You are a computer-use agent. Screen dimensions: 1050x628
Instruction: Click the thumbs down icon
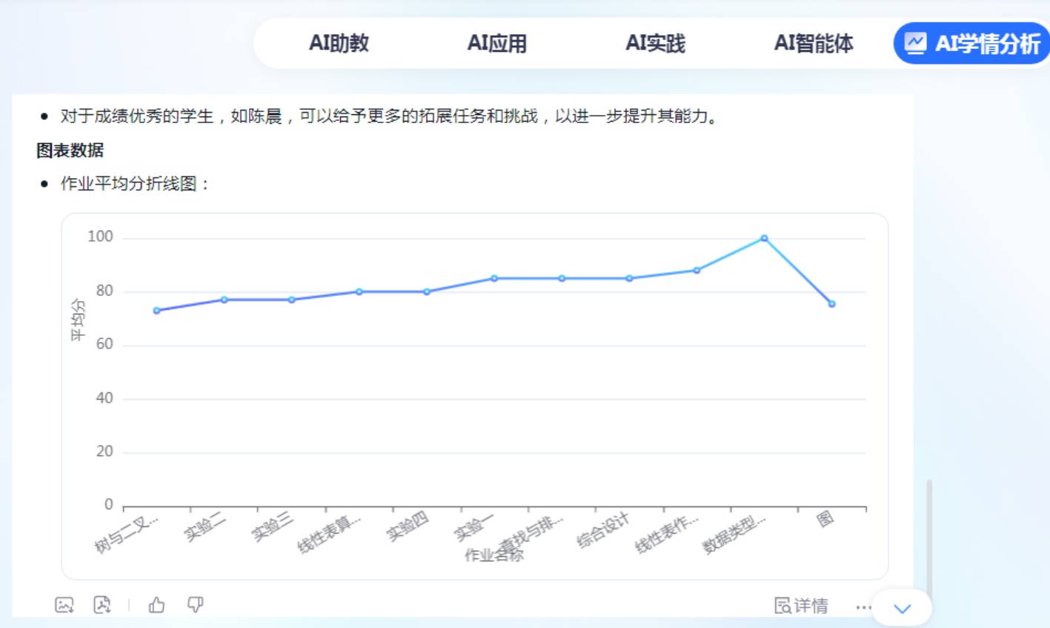click(x=195, y=605)
